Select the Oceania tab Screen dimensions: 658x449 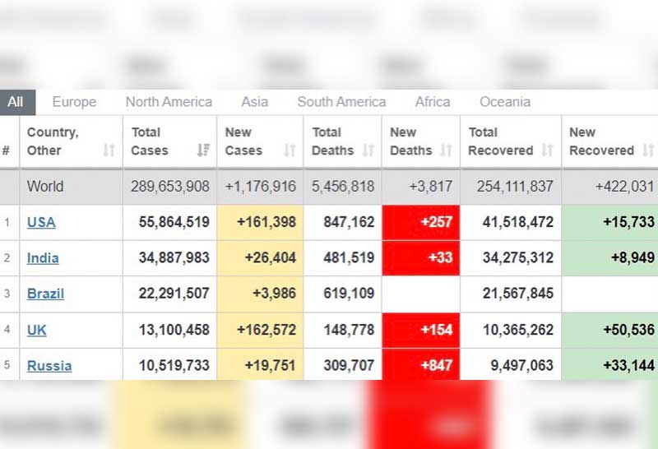[505, 102]
